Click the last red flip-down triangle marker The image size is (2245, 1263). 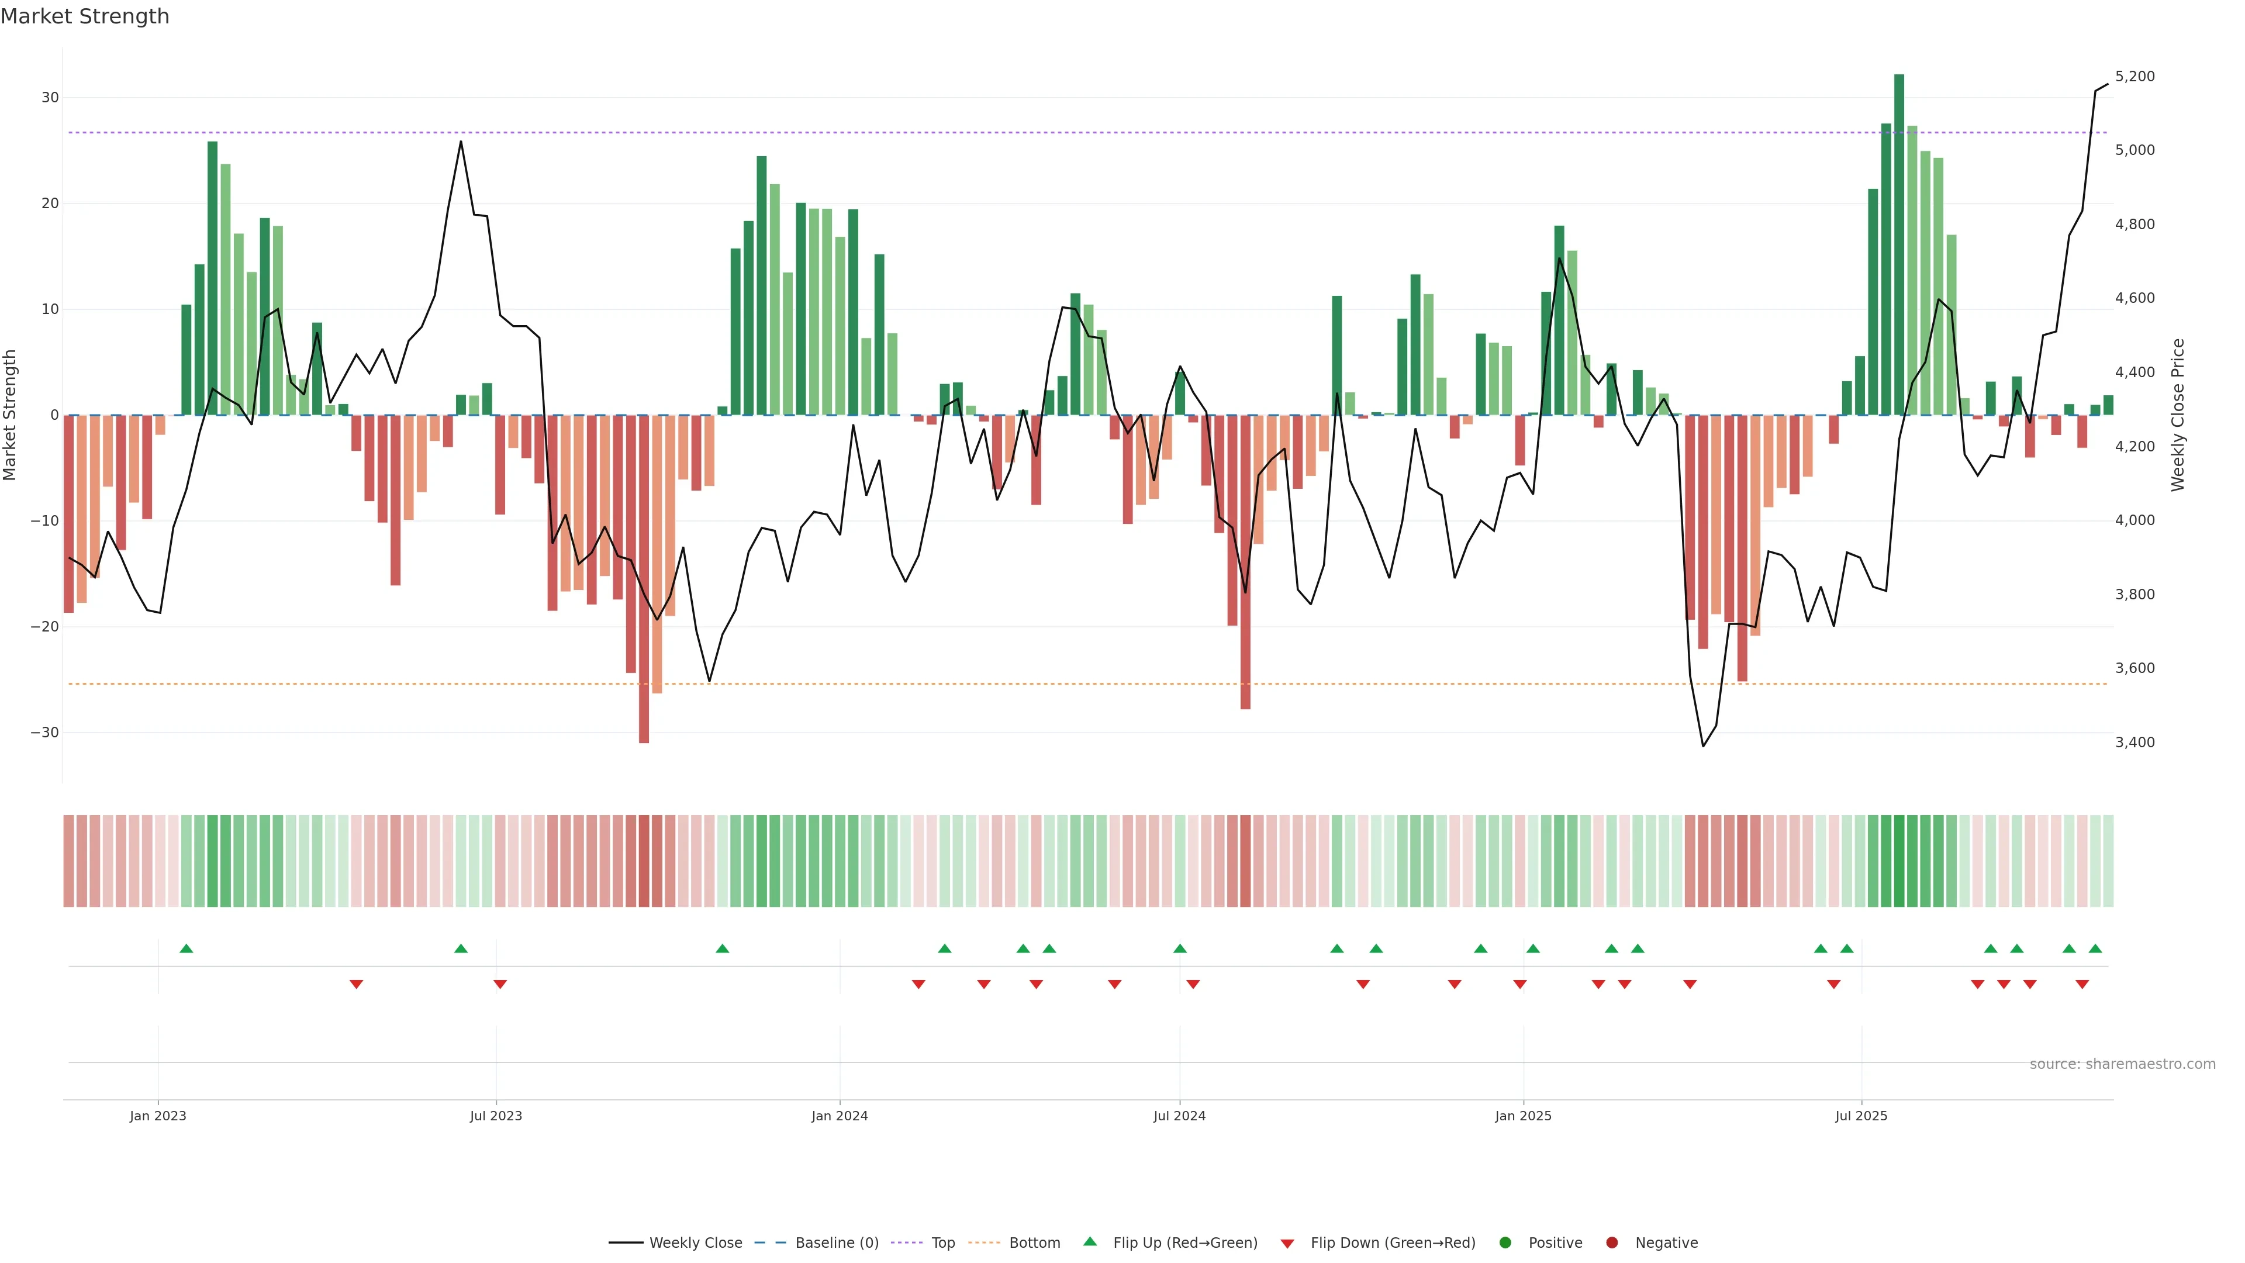click(x=2082, y=984)
